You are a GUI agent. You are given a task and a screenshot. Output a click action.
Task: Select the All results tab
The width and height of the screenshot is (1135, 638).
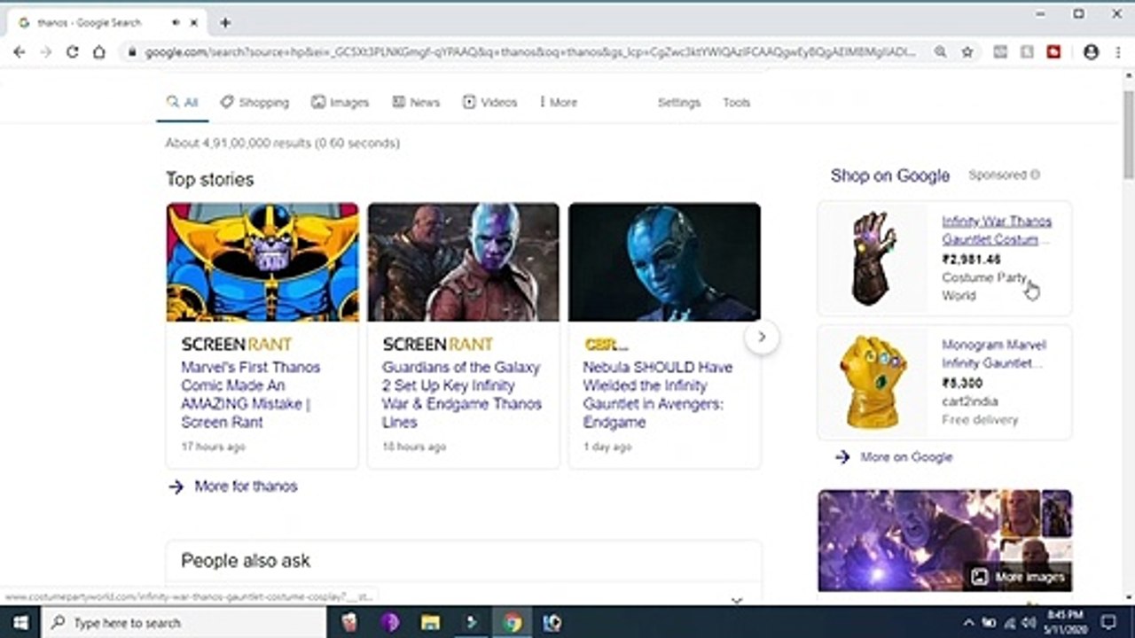click(x=182, y=103)
